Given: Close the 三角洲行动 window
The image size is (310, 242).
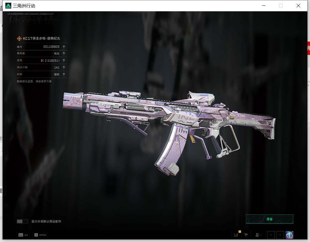Looking at the screenshot, I should (298, 6).
